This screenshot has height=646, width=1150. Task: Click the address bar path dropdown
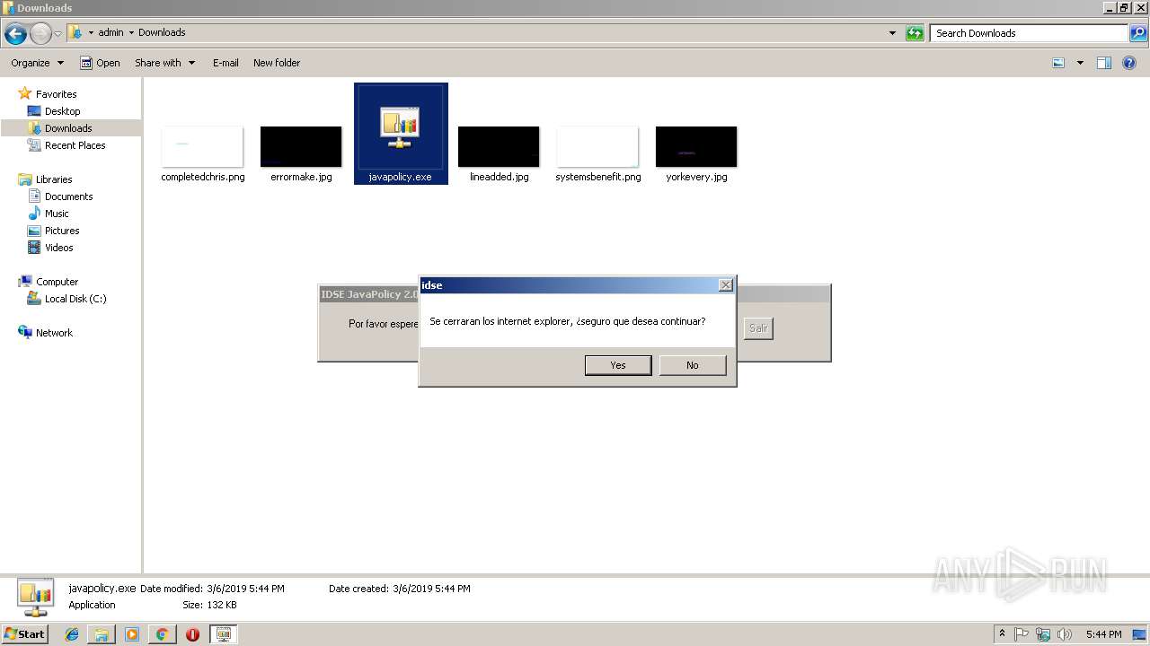[x=892, y=33]
